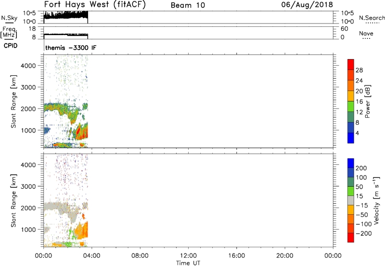Screen dimensions: 385x266
Task: Click the 'Velocity [m s⁻¹]' colorbar label
Action: point(376,200)
